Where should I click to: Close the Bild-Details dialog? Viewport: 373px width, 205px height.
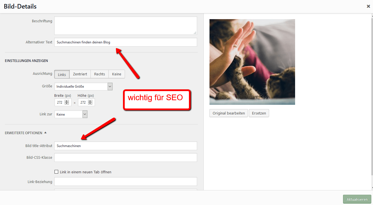click(368, 6)
